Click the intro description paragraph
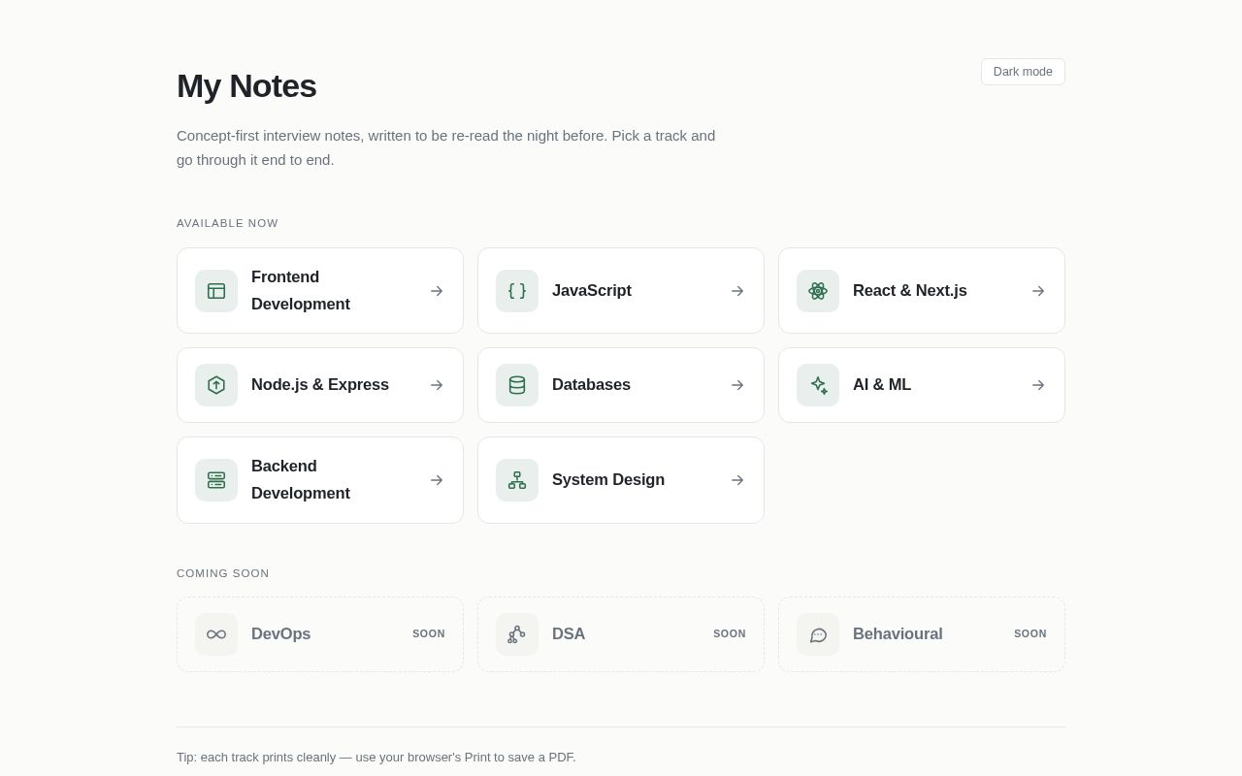Screen dimensions: 1242x776 tap(446, 147)
